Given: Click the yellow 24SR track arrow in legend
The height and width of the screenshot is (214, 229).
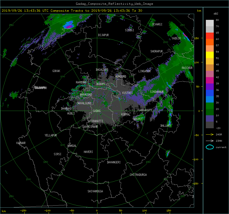Looking at the screenshot, I should tap(210, 135).
